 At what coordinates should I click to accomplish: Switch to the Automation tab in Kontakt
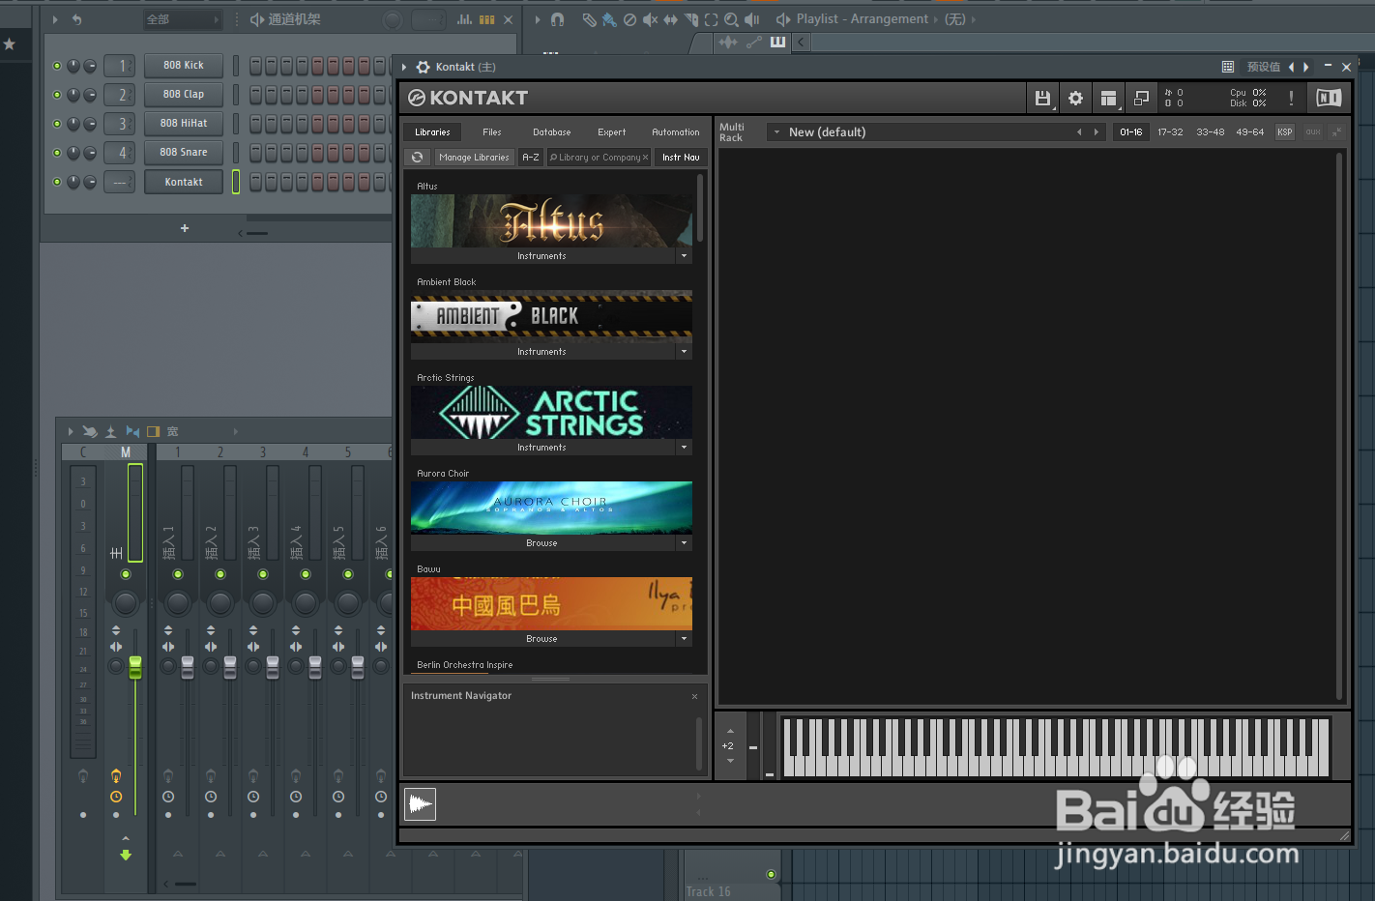pos(676,132)
